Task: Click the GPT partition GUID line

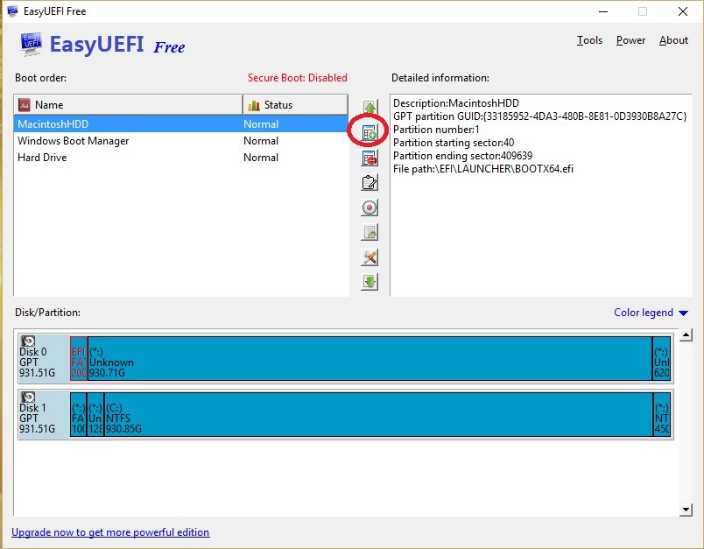Action: pos(540,116)
